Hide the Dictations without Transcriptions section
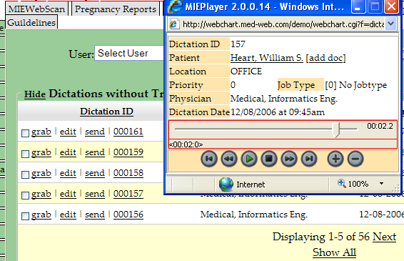The height and width of the screenshot is (261, 404). (35, 94)
